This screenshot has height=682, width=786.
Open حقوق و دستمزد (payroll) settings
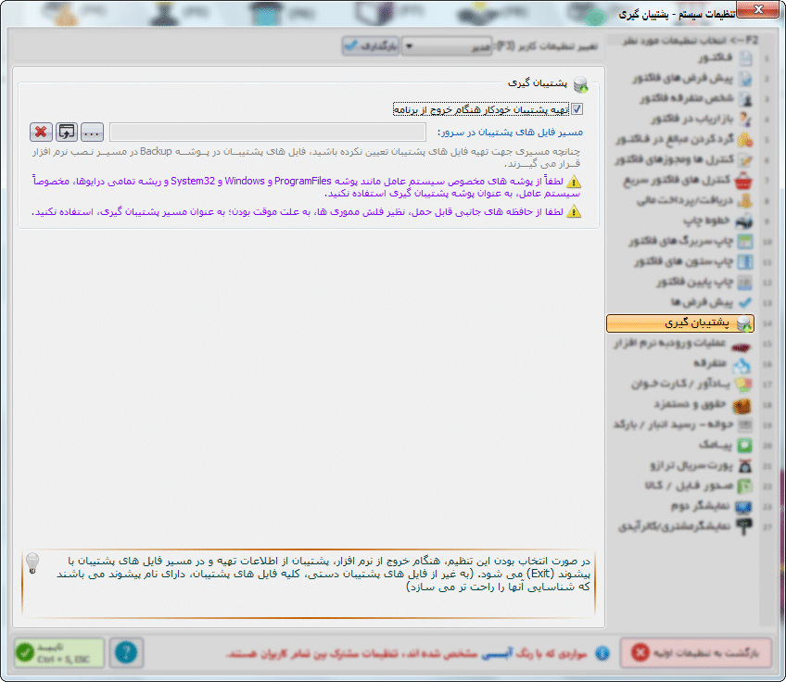coord(703,404)
